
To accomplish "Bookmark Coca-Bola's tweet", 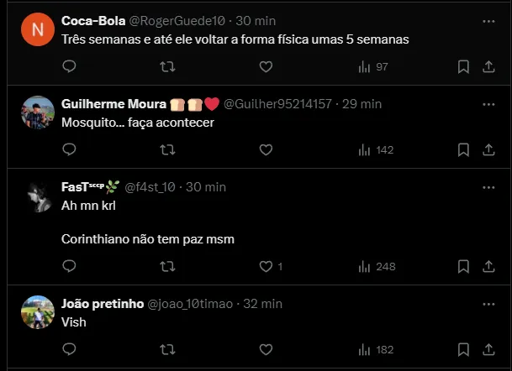I will click(463, 66).
